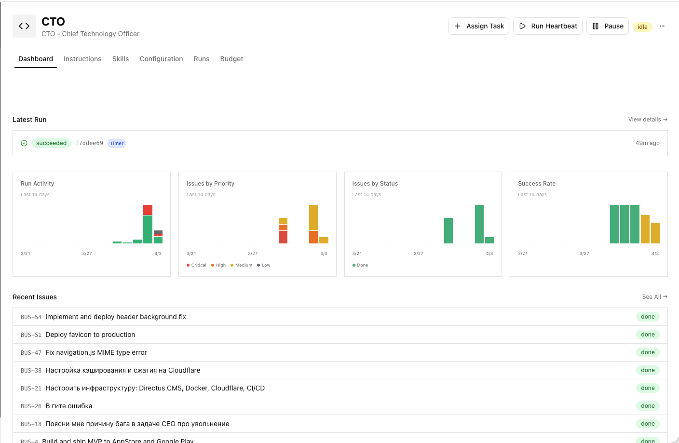Click the plus icon in Assign Task button
Viewport: 679px width, 443px height.
458,26
